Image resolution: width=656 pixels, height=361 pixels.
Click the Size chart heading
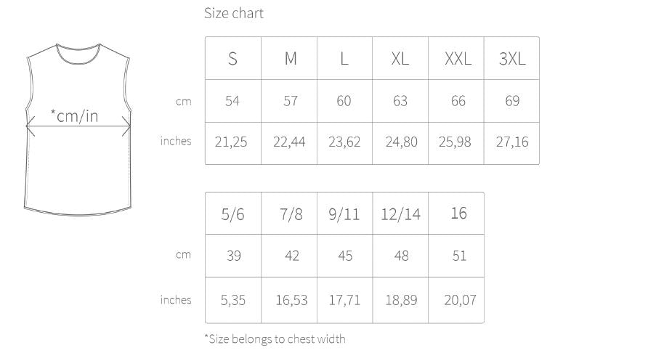[233, 13]
